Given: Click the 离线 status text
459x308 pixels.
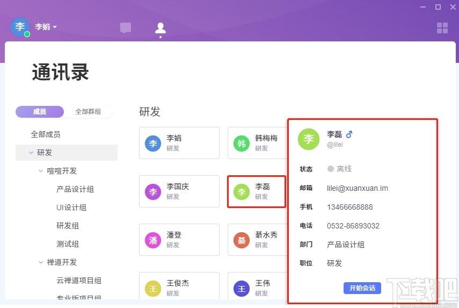Looking at the screenshot, I should [344, 169].
